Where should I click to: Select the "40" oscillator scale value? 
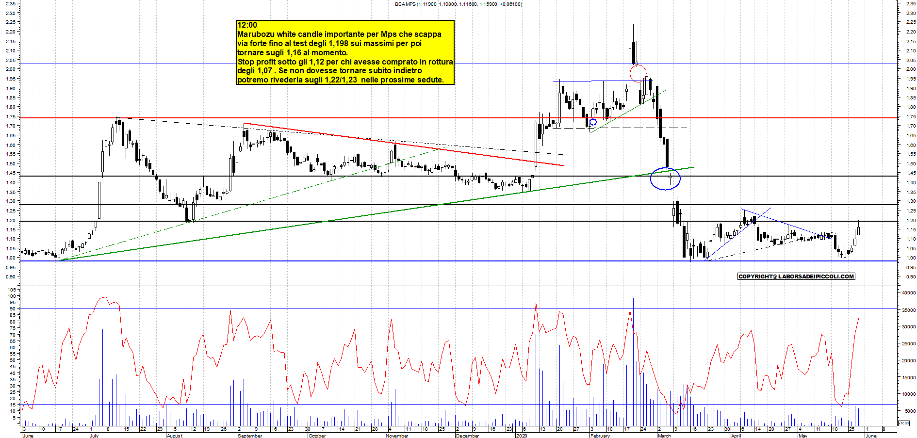[13, 373]
